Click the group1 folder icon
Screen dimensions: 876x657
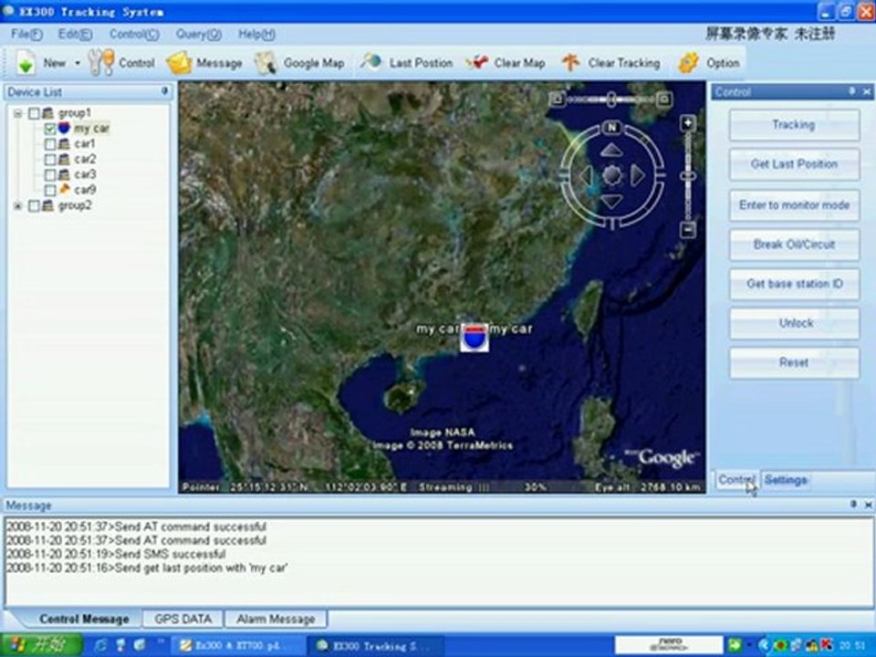48,113
